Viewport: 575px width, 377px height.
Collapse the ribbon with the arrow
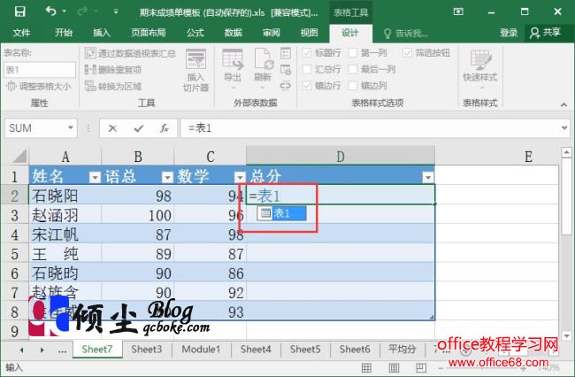coord(564,104)
